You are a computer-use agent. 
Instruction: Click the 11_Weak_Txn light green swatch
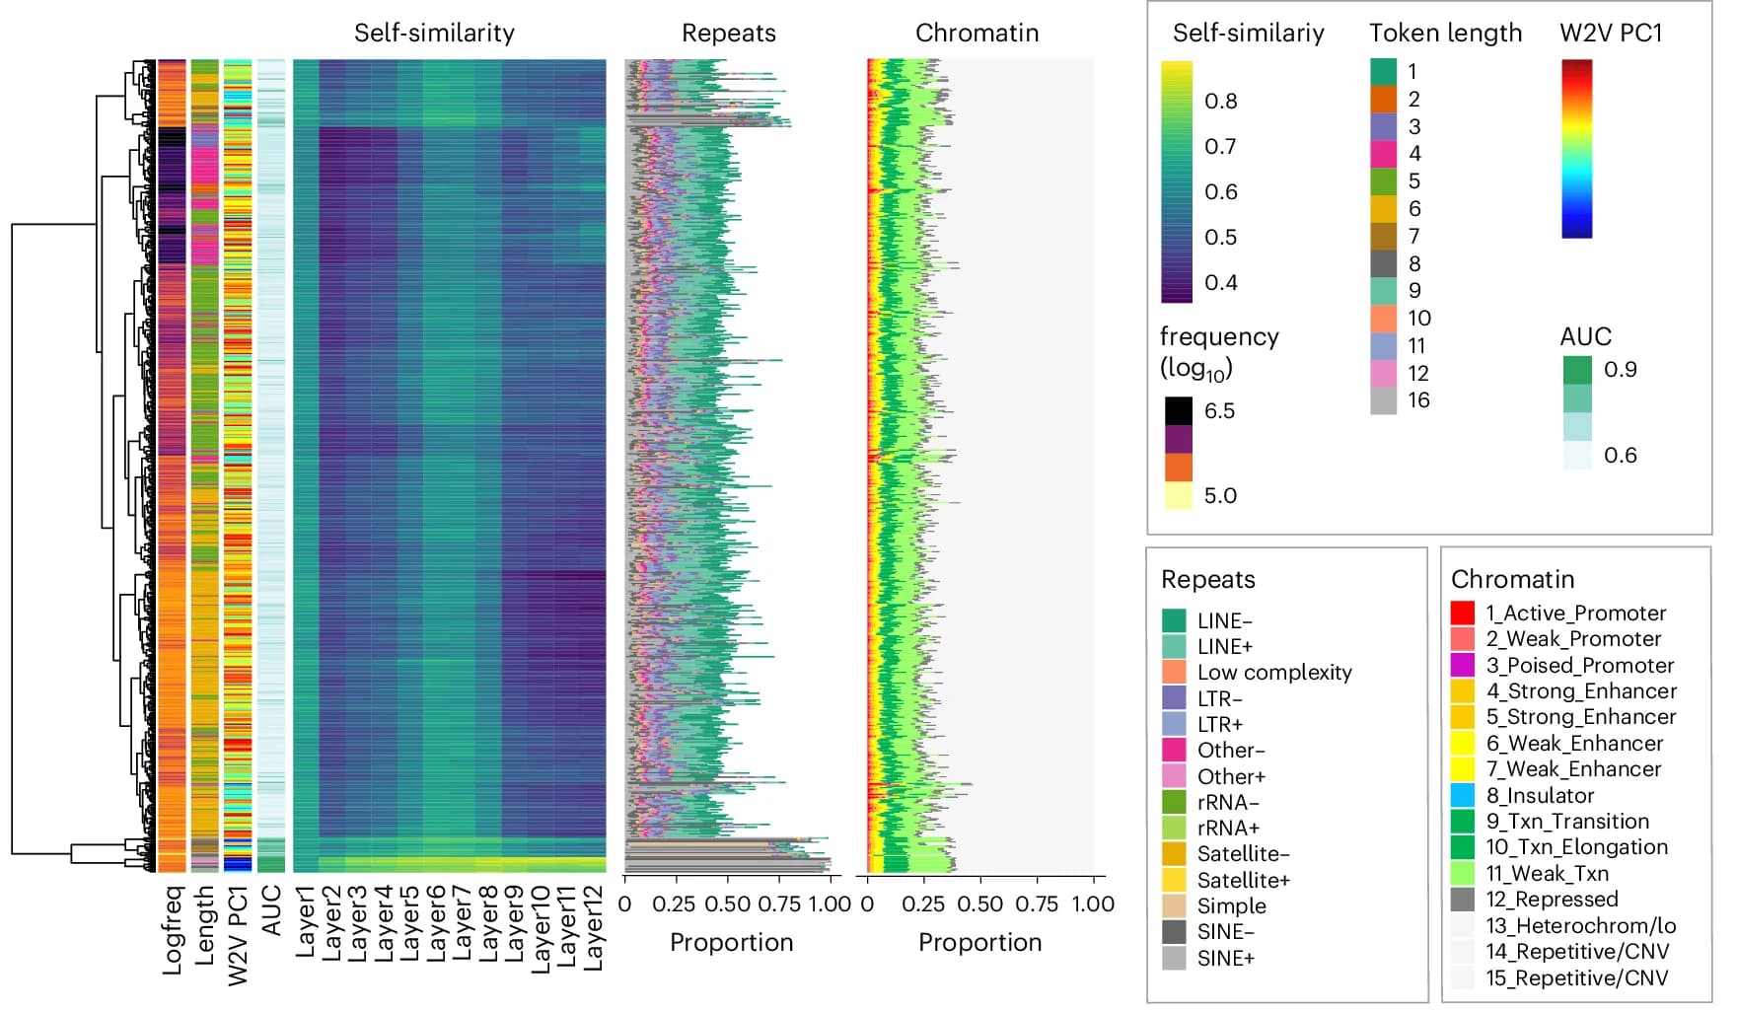pos(1463,873)
